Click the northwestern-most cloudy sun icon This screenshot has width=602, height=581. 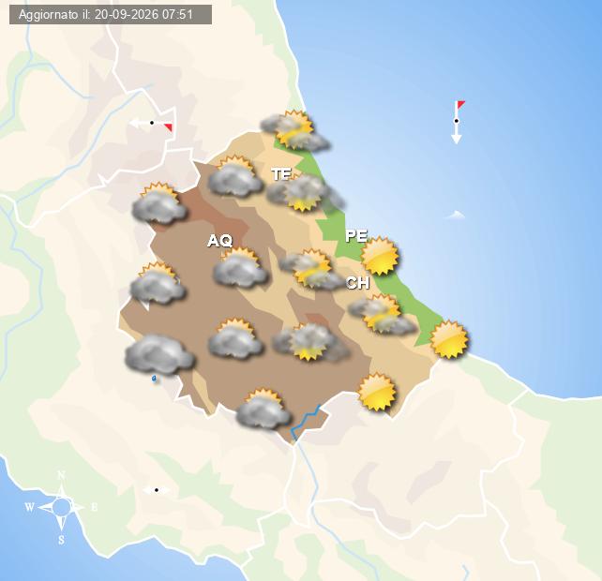[159, 203]
